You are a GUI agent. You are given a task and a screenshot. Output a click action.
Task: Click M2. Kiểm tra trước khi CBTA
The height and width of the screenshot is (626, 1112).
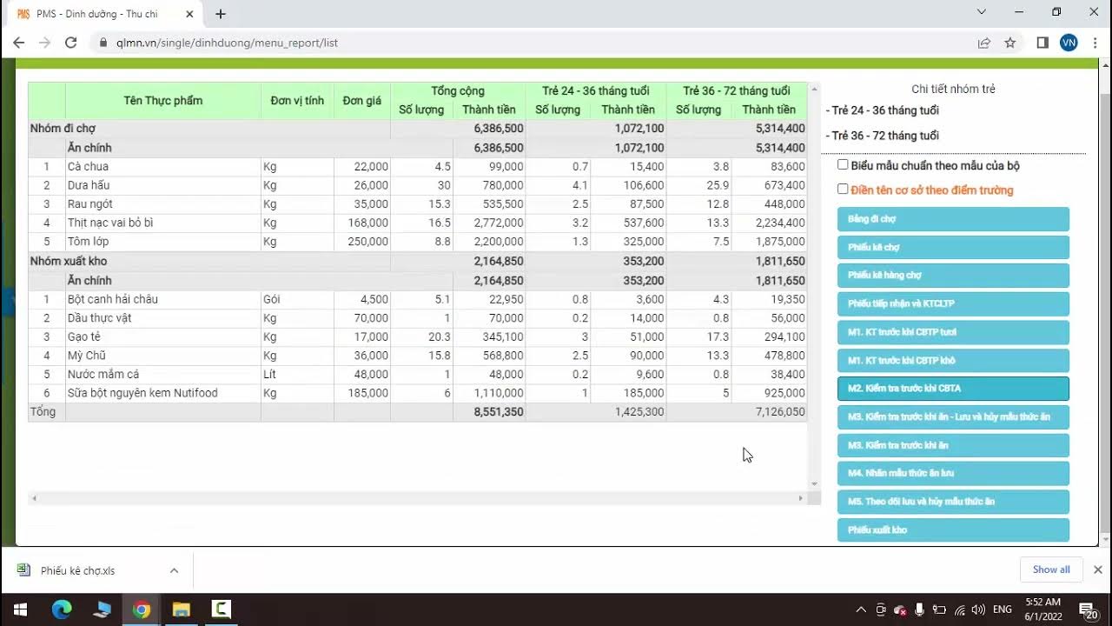point(953,389)
